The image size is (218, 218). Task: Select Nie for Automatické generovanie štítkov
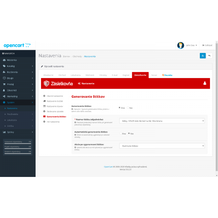[x=129, y=133]
